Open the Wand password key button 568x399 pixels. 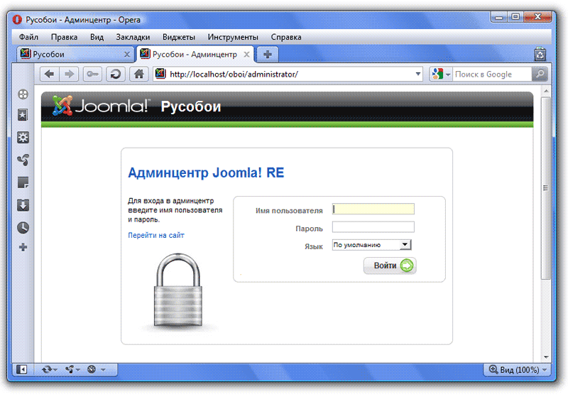(x=92, y=75)
